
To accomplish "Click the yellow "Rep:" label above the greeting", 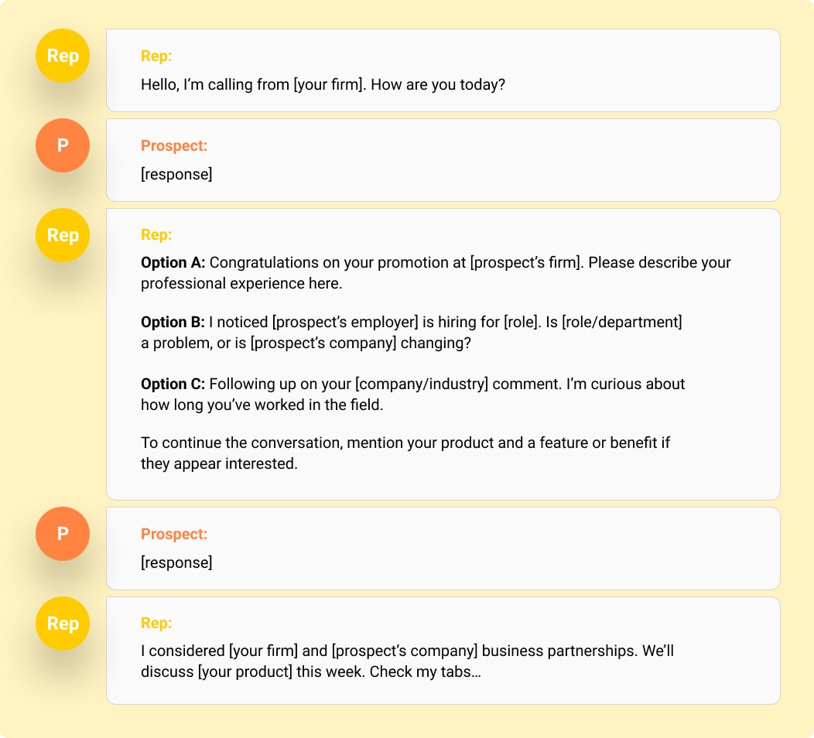I will (156, 56).
